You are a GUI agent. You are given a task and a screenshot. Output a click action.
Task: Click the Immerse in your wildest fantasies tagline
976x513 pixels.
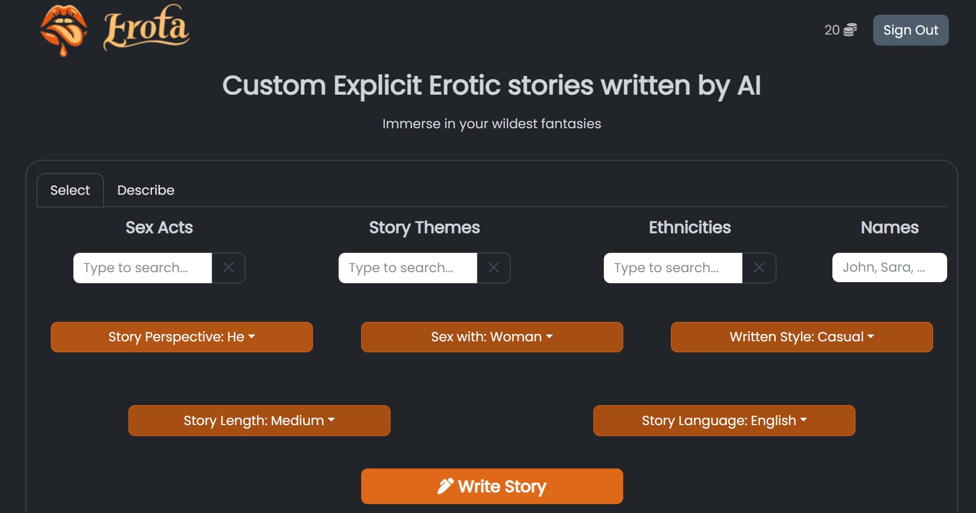[492, 124]
